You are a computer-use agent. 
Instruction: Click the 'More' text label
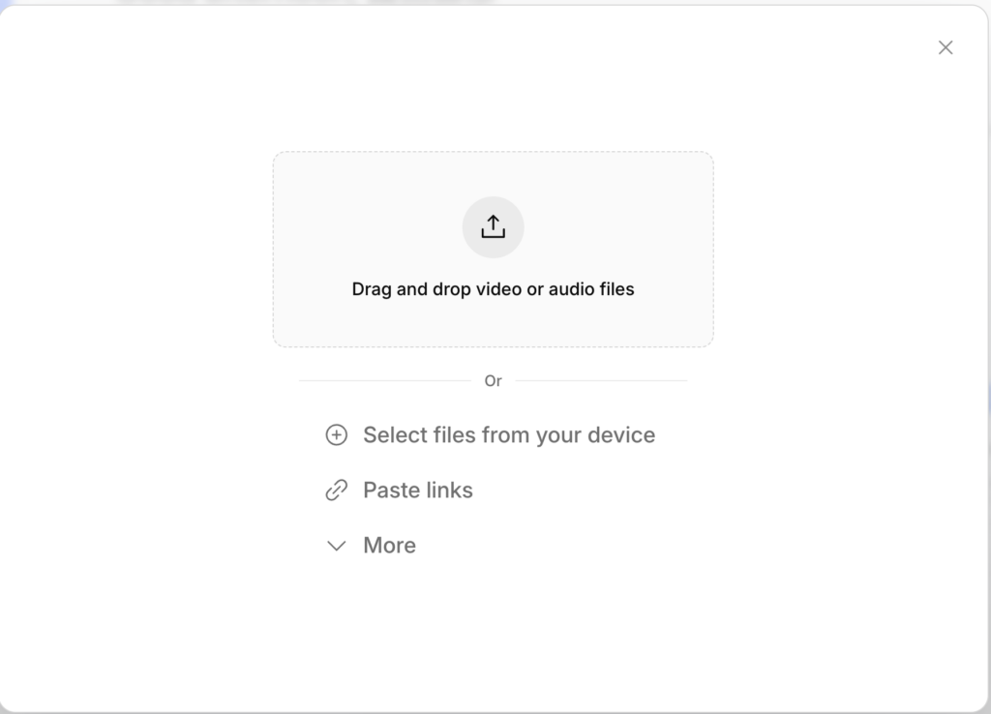tap(389, 546)
